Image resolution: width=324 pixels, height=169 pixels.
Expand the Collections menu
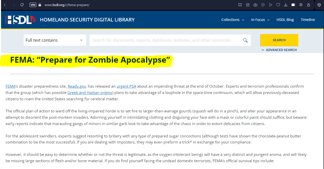[233, 20]
